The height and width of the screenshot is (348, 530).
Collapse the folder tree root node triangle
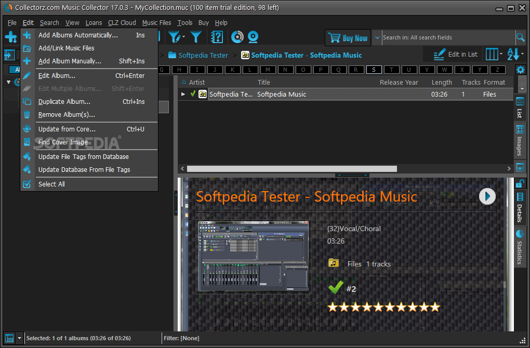pyautogui.click(x=9, y=82)
